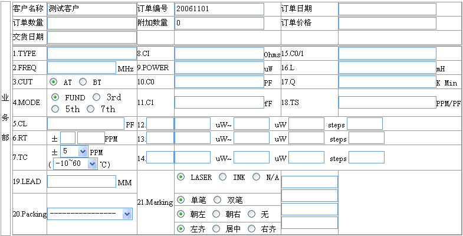Screen dimensions: 463x236
Task: Click the top marking text field beside N/A
Action: coord(310,182)
